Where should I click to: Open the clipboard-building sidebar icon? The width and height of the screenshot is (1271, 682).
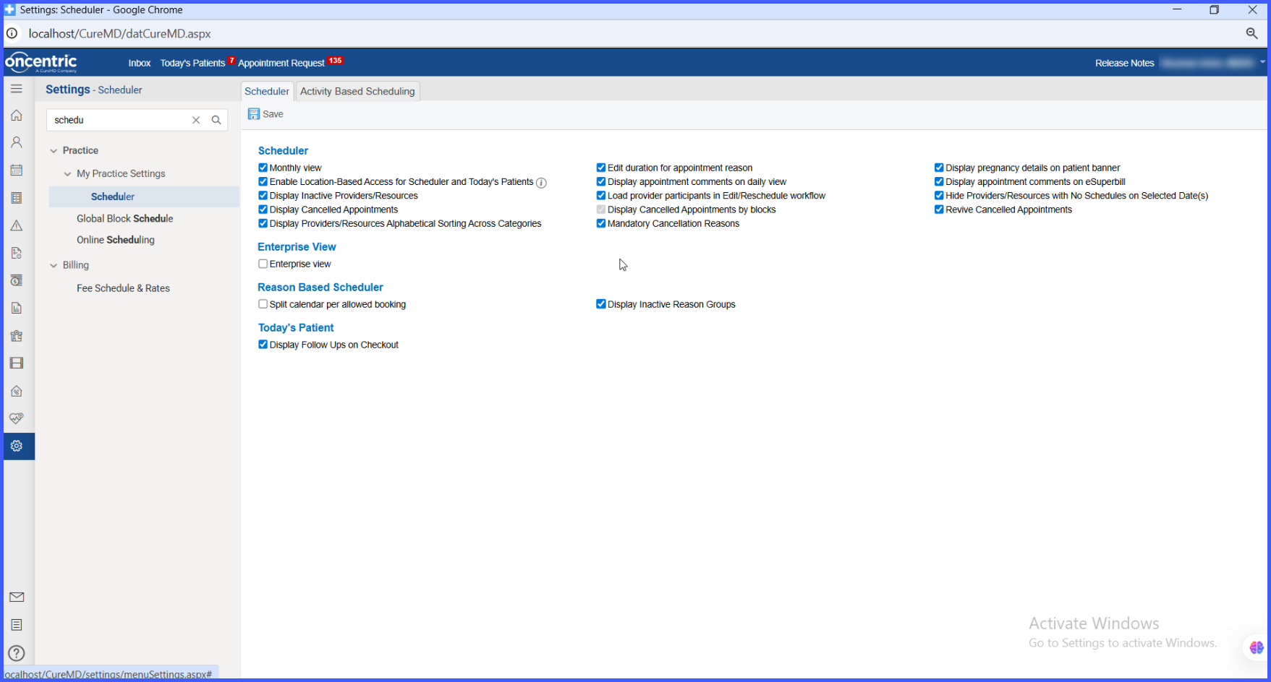pos(17,336)
